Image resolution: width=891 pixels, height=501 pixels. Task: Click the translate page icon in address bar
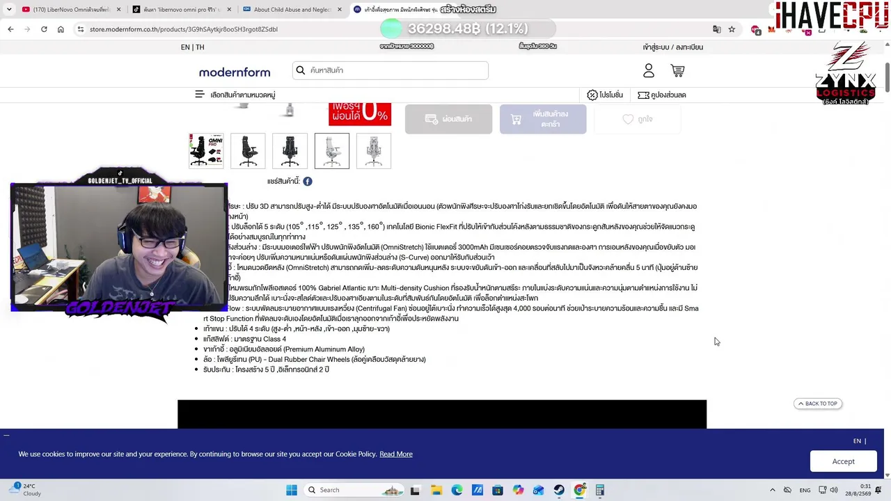point(716,29)
